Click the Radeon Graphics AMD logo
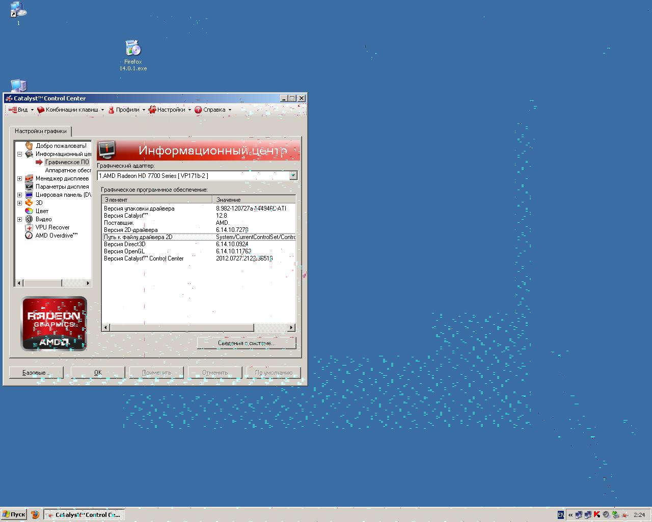The image size is (652, 522). click(54, 324)
